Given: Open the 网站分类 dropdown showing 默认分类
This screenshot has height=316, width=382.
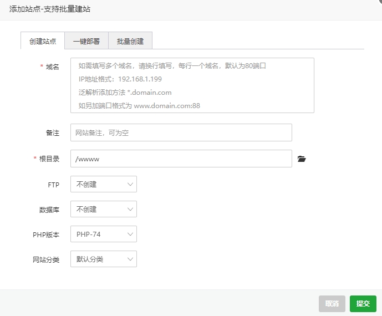Looking at the screenshot, I should (103, 259).
